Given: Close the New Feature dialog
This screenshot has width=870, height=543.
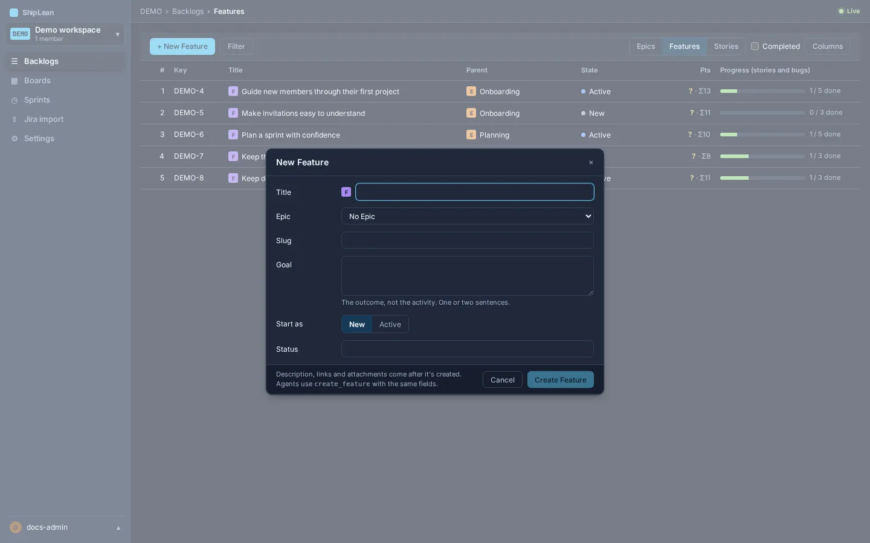Looking at the screenshot, I should 591,162.
